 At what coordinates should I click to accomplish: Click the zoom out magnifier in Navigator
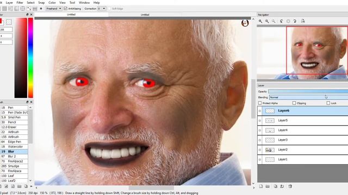coord(267,21)
